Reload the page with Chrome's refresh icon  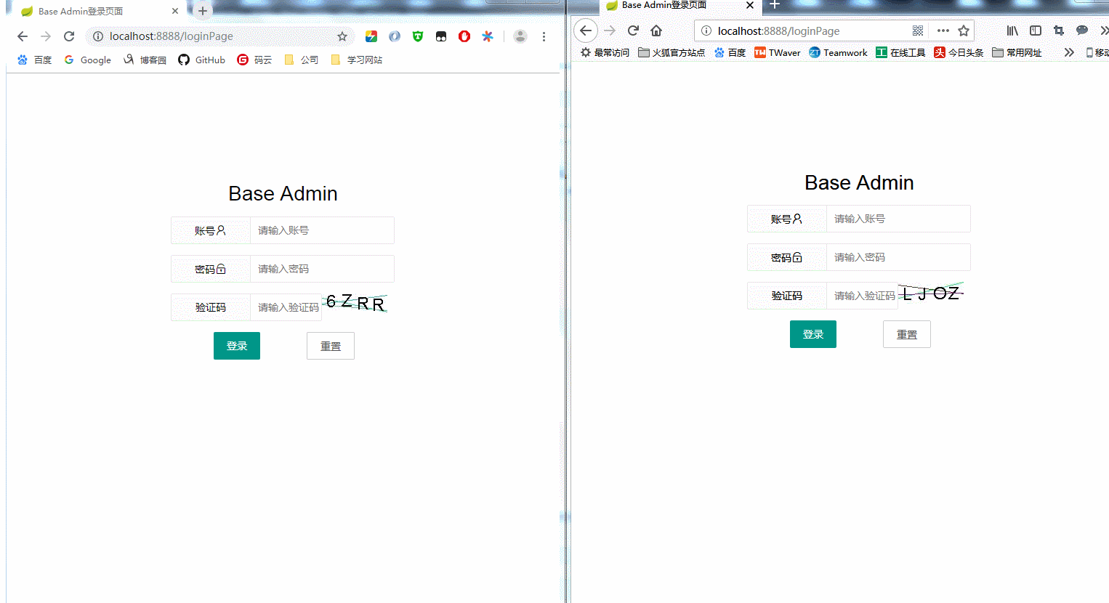coord(69,36)
